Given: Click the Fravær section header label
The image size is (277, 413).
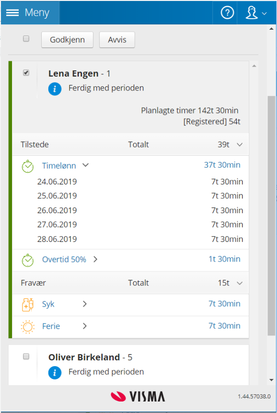Looking at the screenshot, I should click(x=33, y=283).
